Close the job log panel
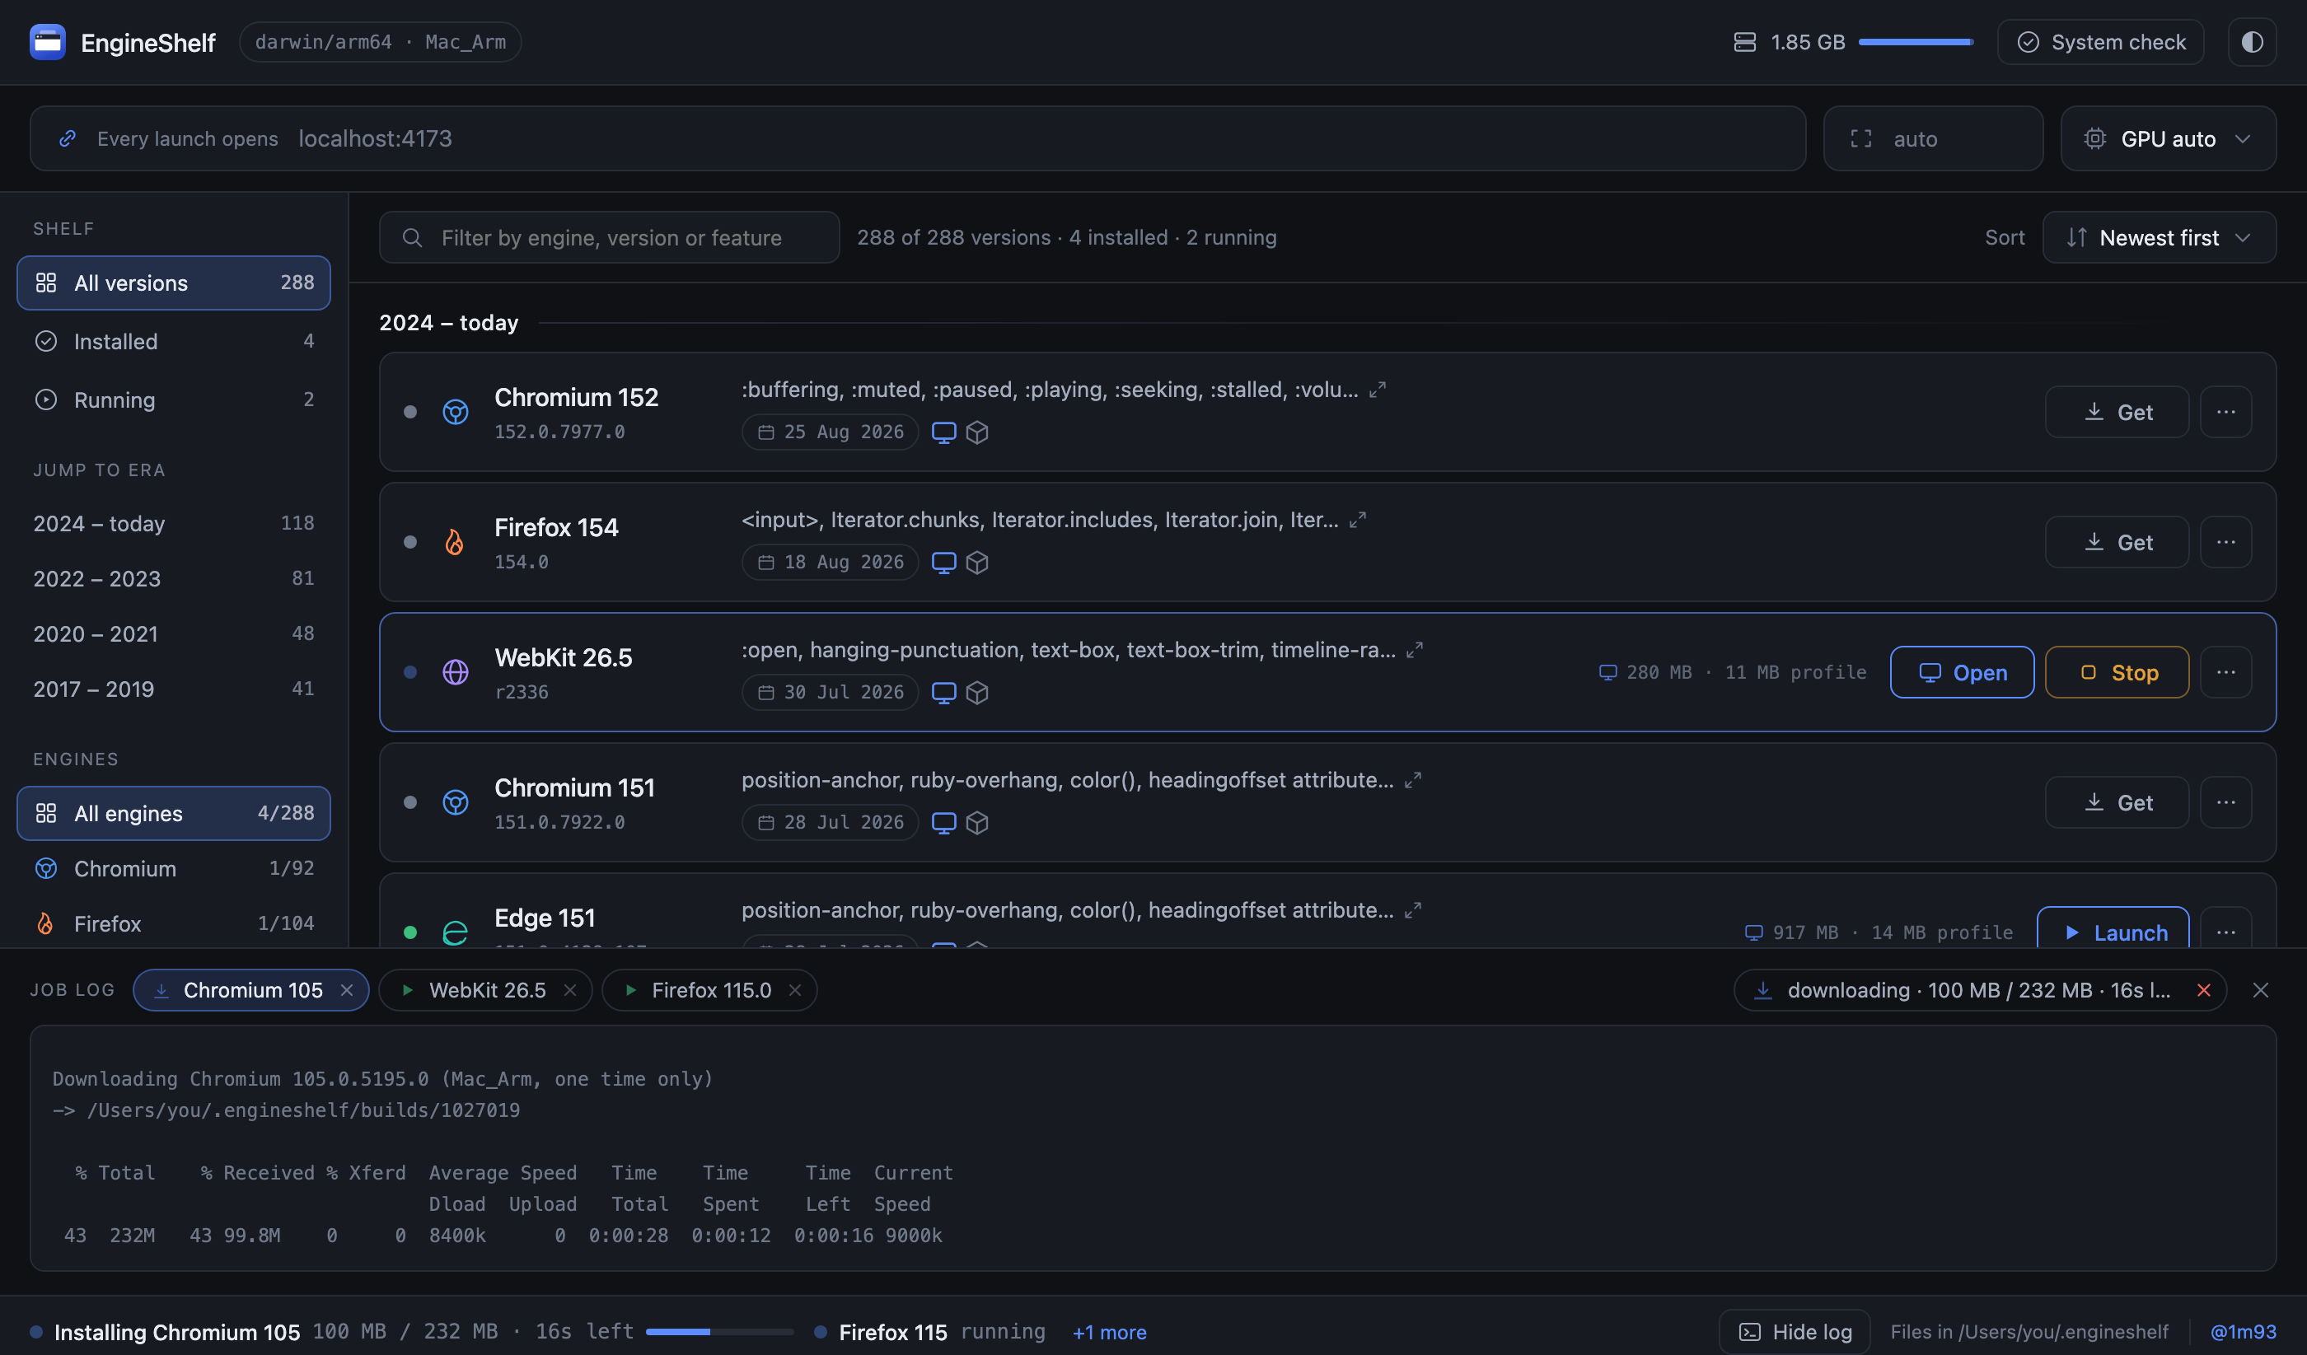Viewport: 2307px width, 1355px height. click(x=2259, y=990)
